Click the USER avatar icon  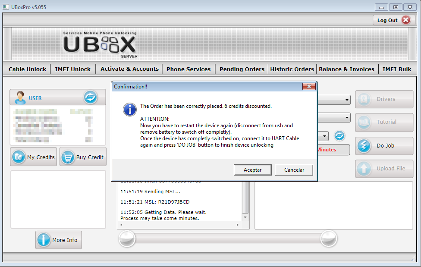point(20,97)
